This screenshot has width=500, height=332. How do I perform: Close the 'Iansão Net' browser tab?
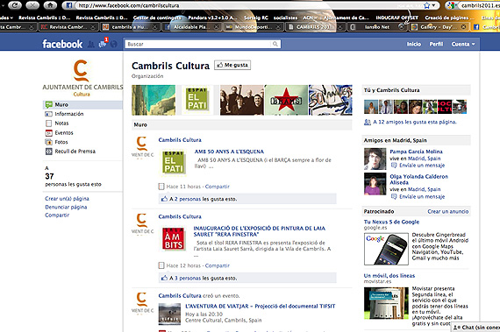401,27
